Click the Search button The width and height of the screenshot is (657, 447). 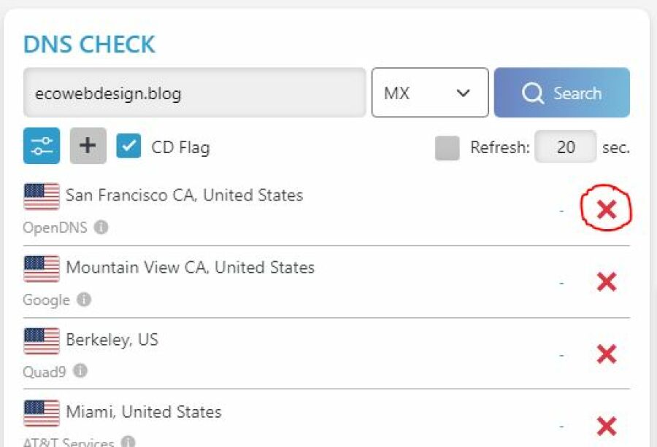(561, 93)
